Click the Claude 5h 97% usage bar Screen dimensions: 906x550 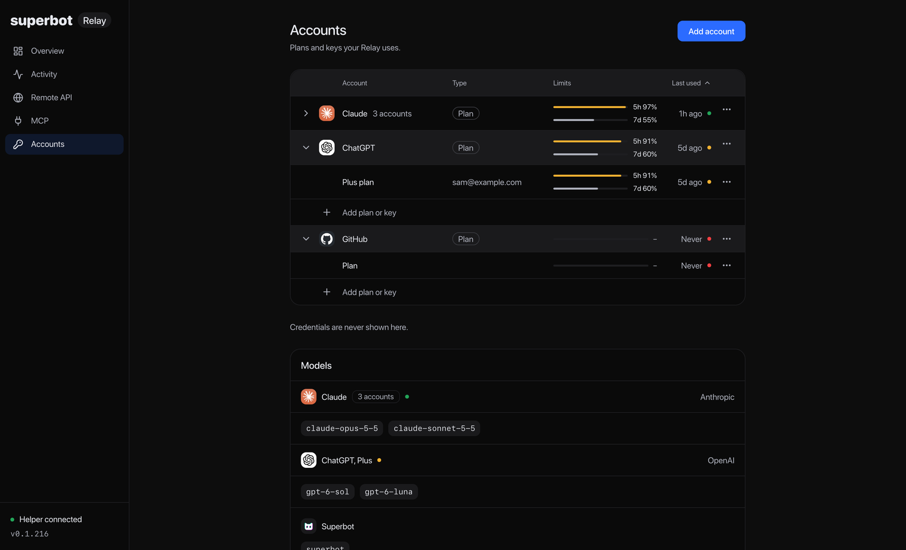[589, 107]
